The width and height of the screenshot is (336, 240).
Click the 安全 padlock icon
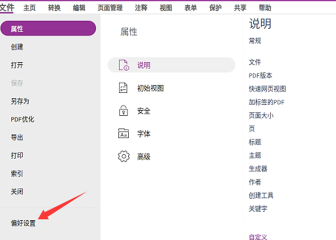tap(123, 111)
